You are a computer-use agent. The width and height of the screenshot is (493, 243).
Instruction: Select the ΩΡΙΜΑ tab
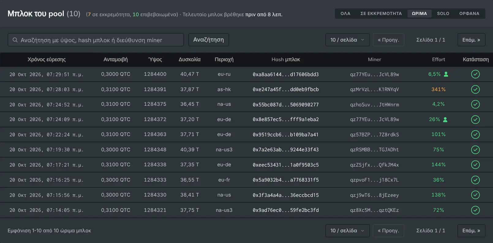pos(420,13)
